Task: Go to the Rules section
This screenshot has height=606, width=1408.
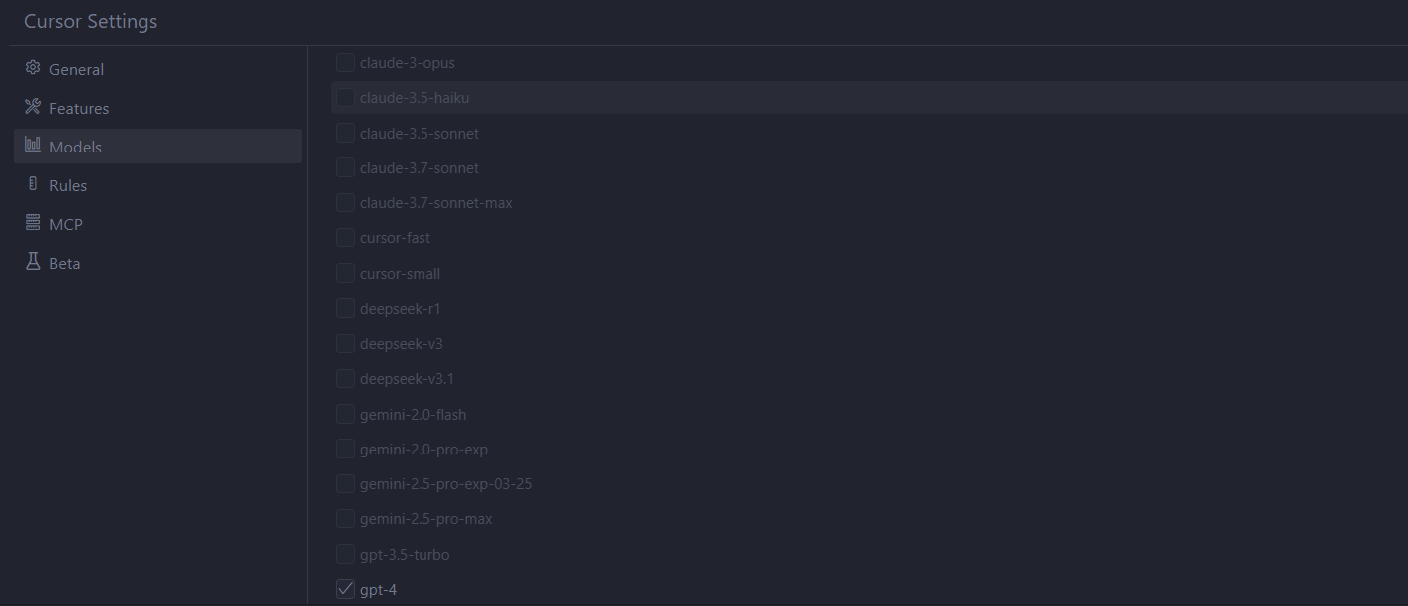Action: pos(157,185)
